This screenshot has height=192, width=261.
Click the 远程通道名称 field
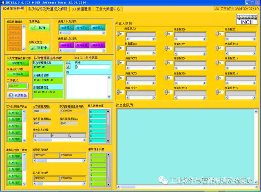[x=48, y=81]
